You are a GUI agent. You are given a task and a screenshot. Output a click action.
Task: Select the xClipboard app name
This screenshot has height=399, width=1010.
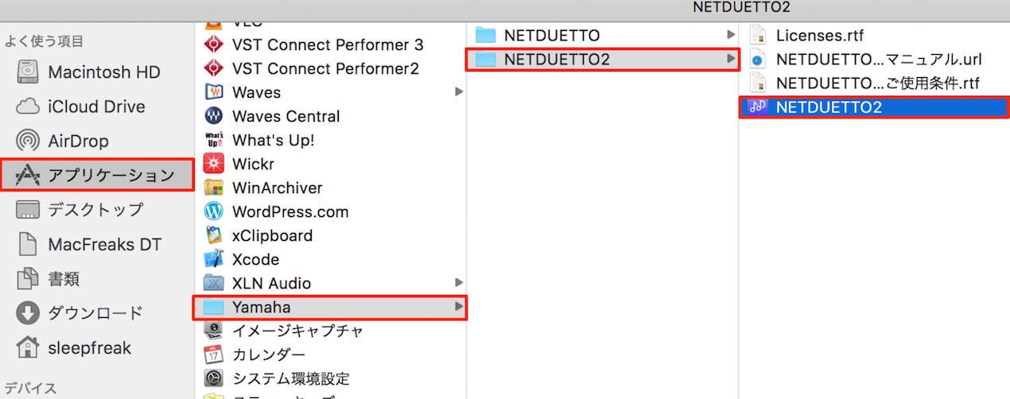tap(273, 235)
